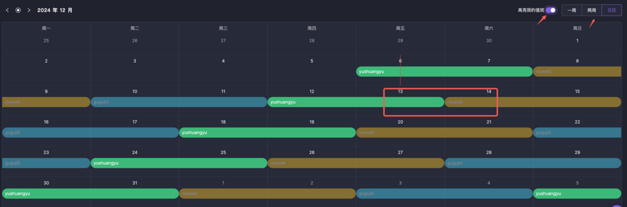Select greyed November date 30 under 周六
627x207 pixels.
tap(489, 40)
